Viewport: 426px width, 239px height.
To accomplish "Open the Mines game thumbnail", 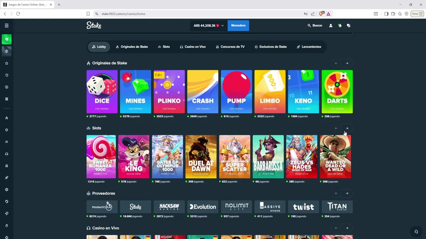I will [x=135, y=92].
